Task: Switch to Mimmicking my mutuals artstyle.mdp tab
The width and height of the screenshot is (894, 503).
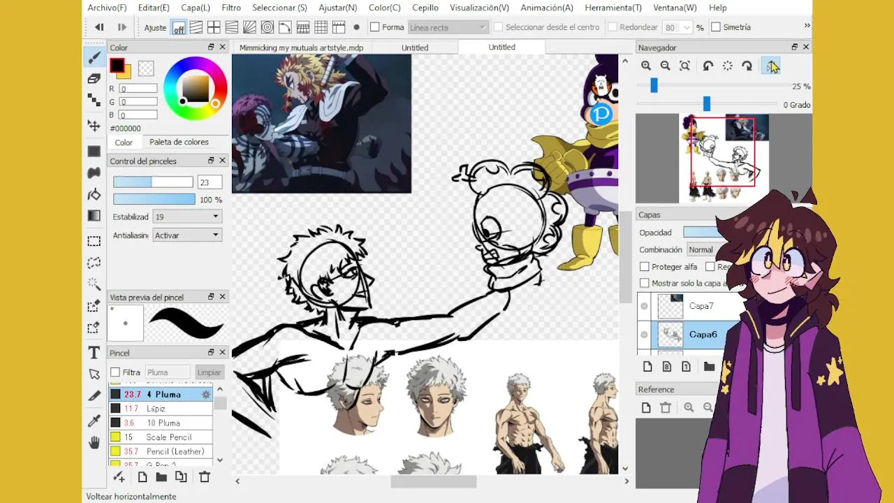Action: pos(301,48)
